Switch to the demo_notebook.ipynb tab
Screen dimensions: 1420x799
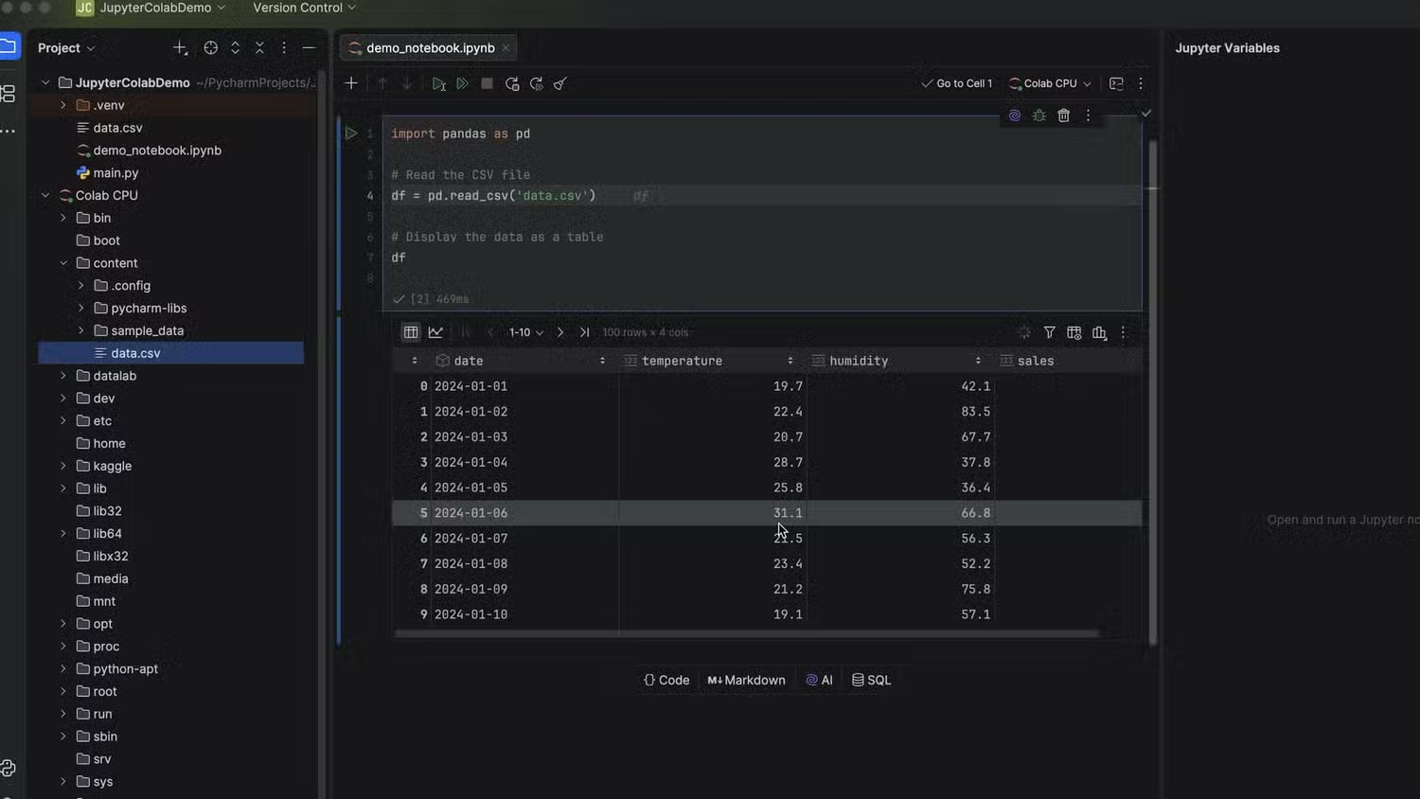[426, 47]
